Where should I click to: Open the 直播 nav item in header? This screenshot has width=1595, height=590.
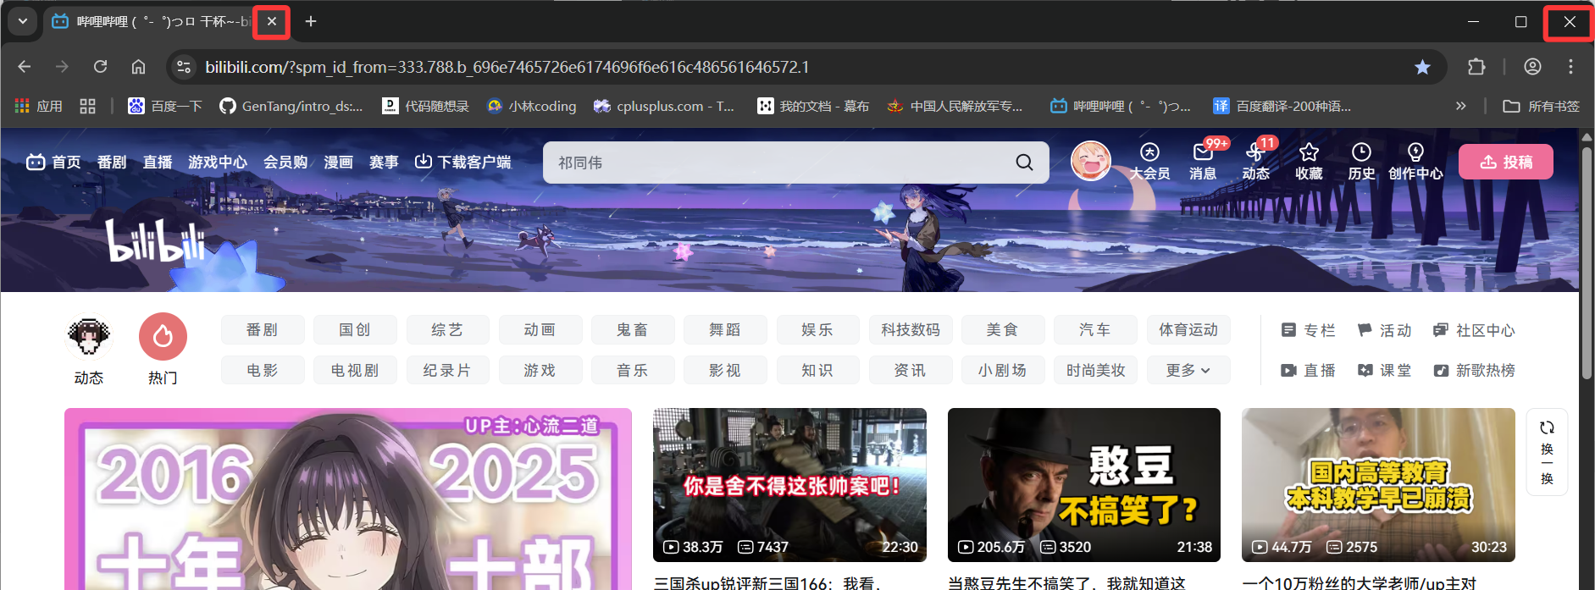[x=158, y=162]
